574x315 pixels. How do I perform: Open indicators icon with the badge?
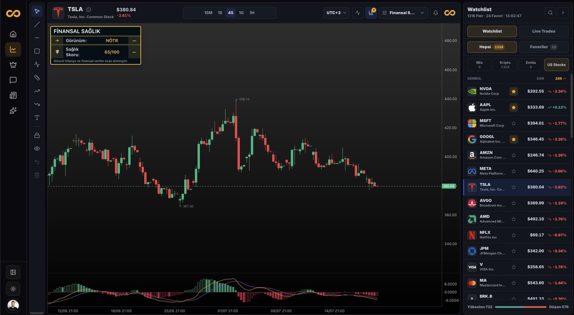371,13
